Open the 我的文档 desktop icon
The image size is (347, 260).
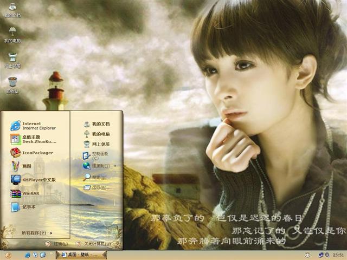point(12,10)
